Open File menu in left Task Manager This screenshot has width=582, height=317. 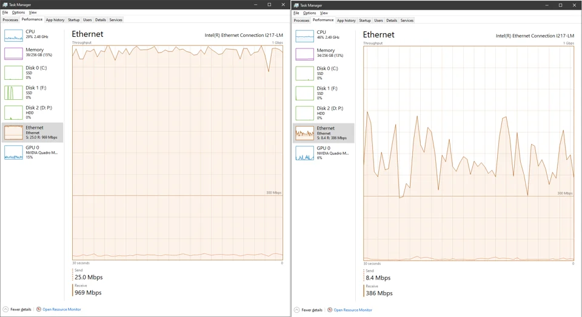(5, 12)
